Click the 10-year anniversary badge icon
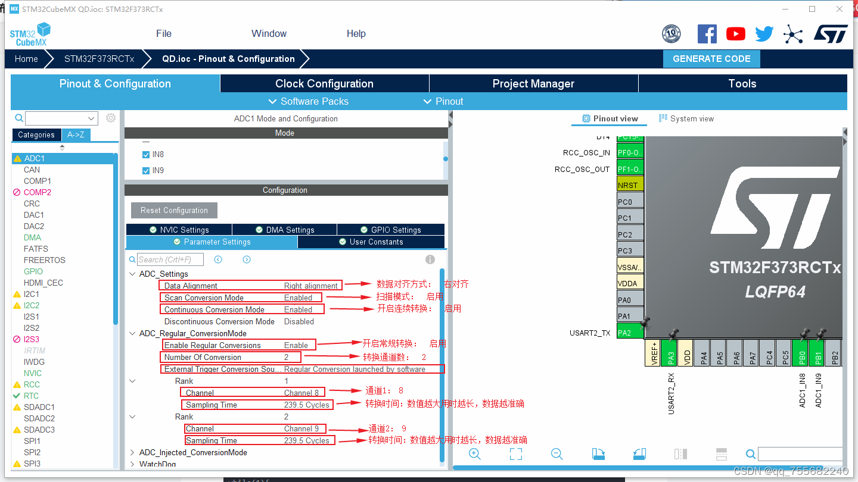 click(672, 34)
